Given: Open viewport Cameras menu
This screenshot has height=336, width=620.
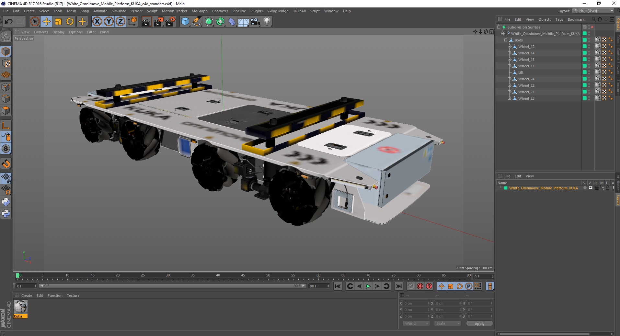Looking at the screenshot, I should point(41,32).
